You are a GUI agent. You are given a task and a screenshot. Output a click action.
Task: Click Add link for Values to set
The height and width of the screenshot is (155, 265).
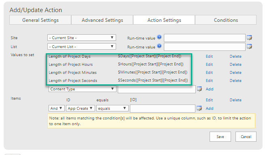click(210, 89)
